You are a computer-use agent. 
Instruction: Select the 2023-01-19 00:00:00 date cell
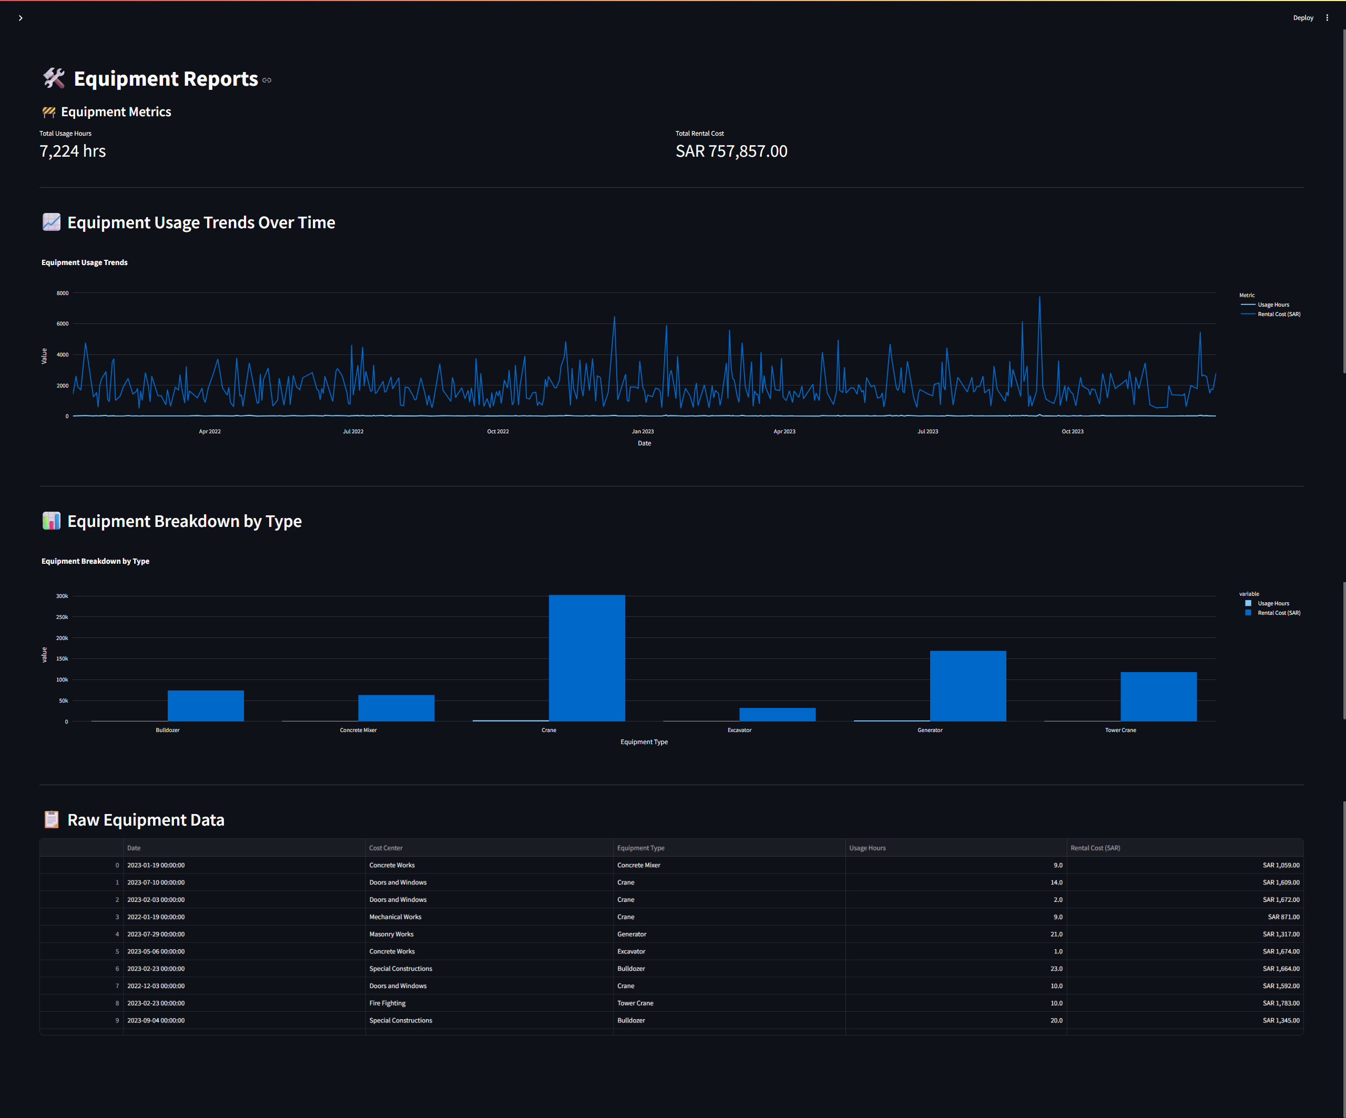pos(243,866)
